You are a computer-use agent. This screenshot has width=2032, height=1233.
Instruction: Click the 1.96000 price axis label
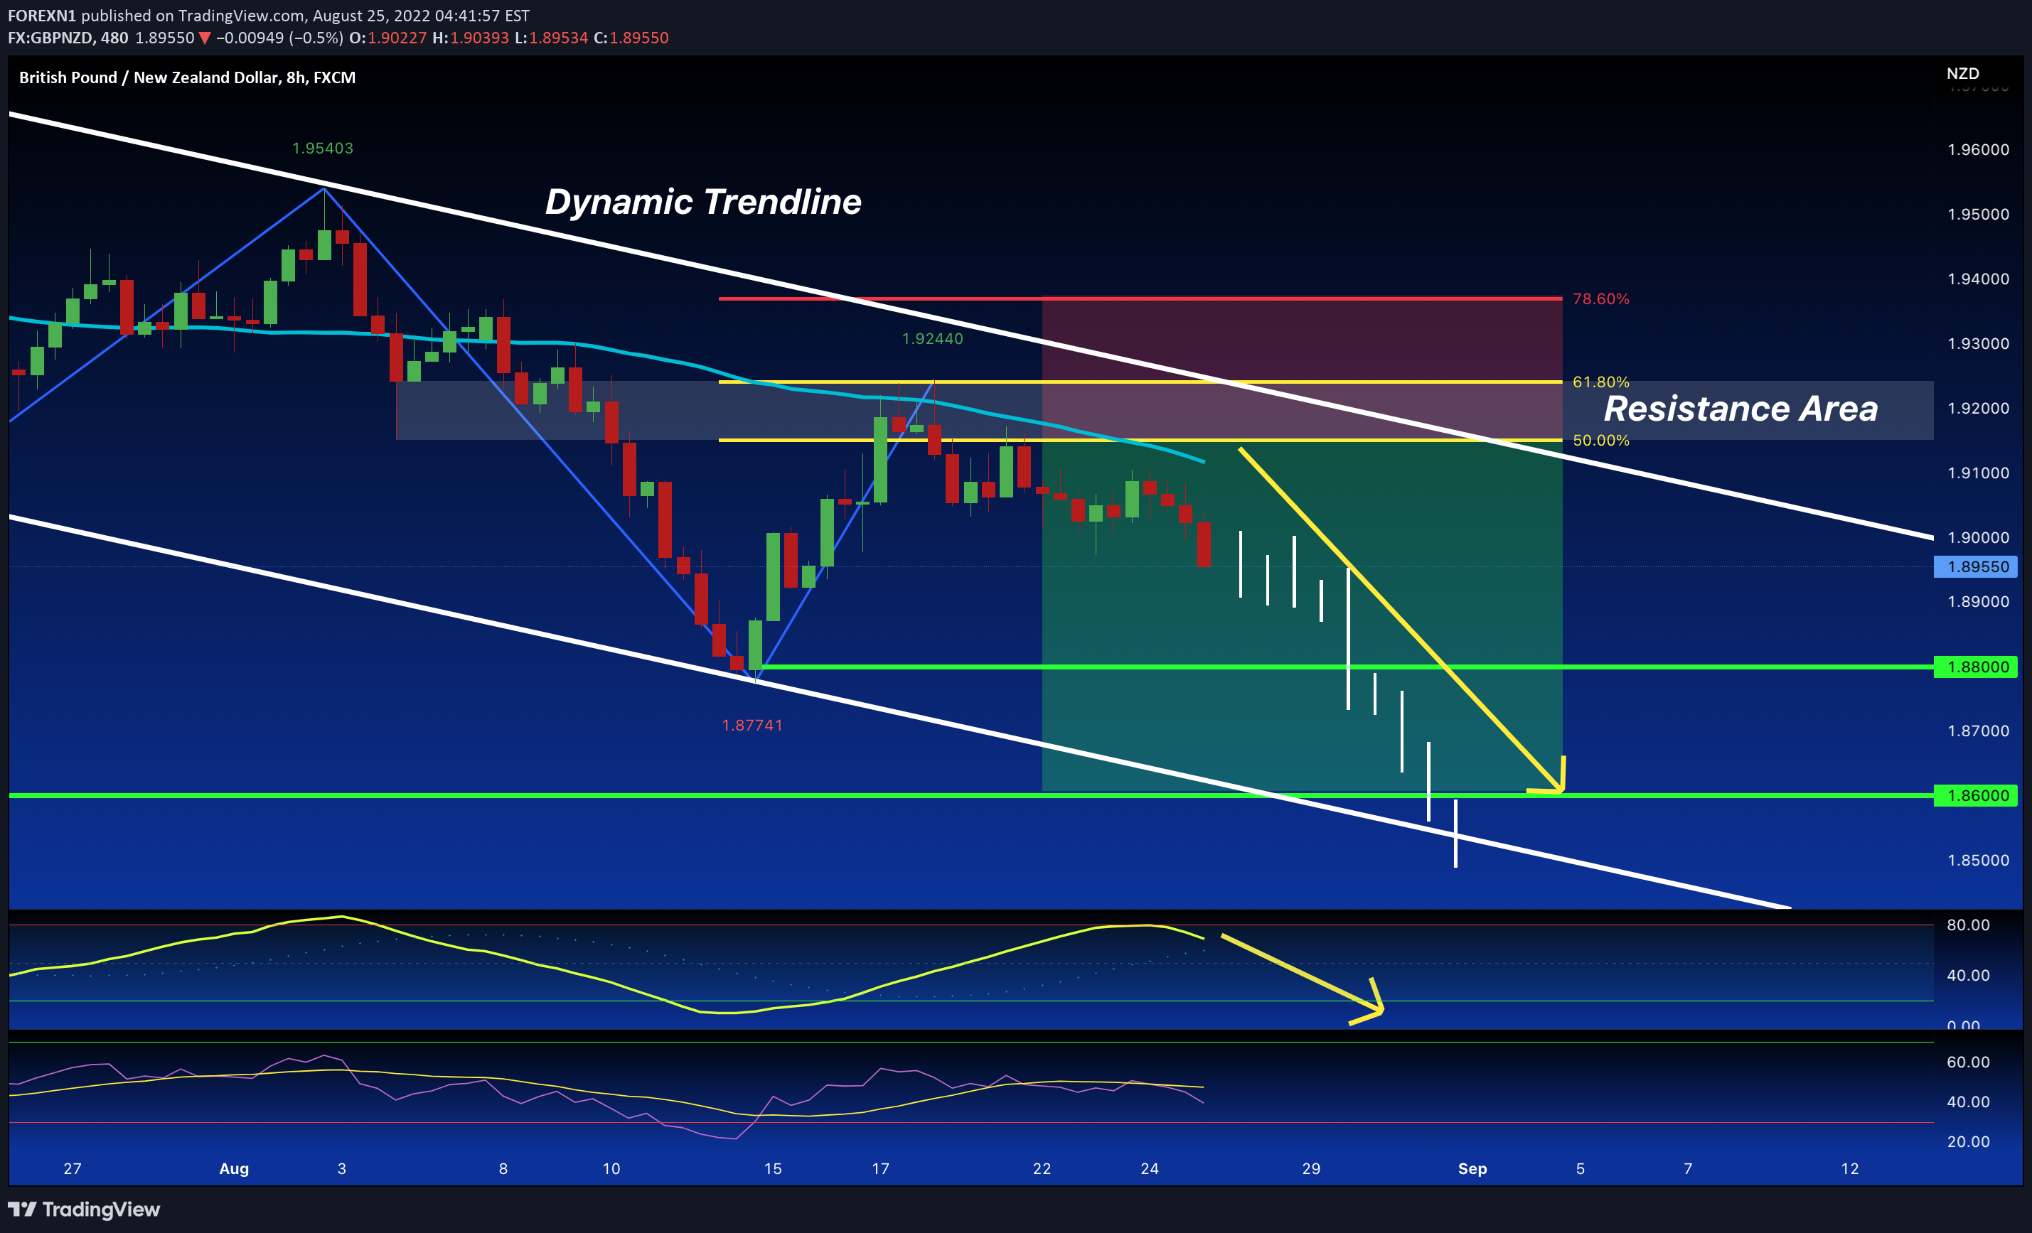pyautogui.click(x=1979, y=150)
